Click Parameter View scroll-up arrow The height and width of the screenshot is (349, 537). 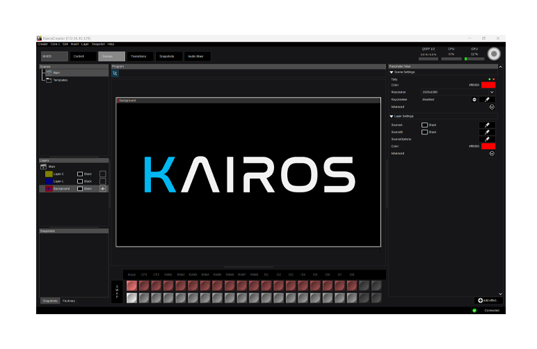click(500, 67)
